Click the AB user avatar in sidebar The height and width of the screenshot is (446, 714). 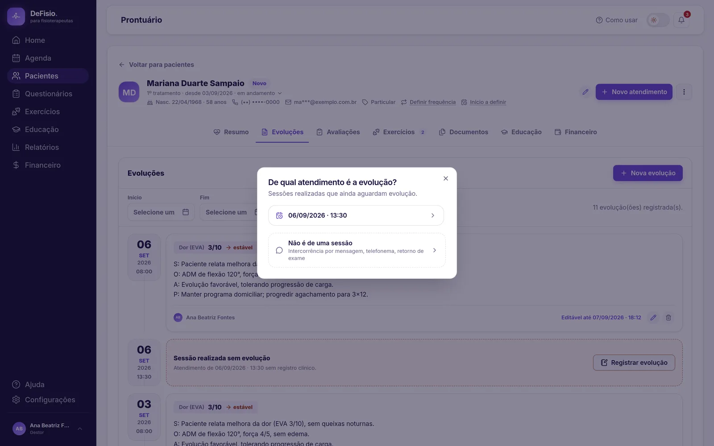[19, 429]
